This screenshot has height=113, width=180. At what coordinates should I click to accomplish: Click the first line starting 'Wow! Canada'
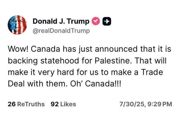tap(89, 49)
